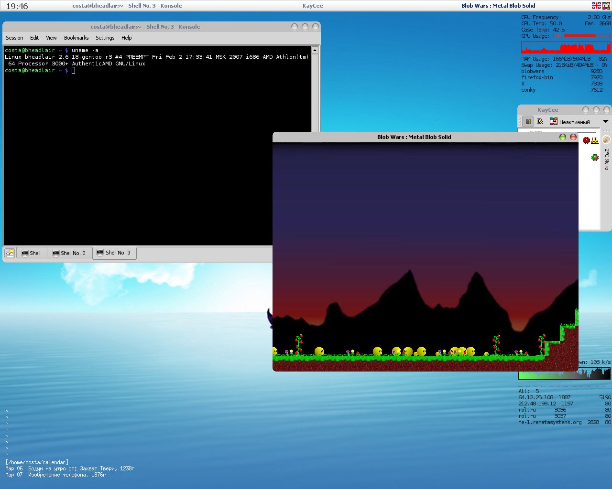The image size is (612, 489).
Task: Click the '-2°C Ясно' weather label
Action: point(607,159)
